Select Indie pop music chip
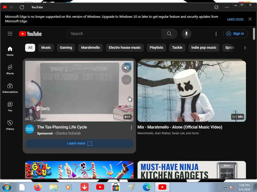Viewport: 257px width, 192px height. click(204, 48)
